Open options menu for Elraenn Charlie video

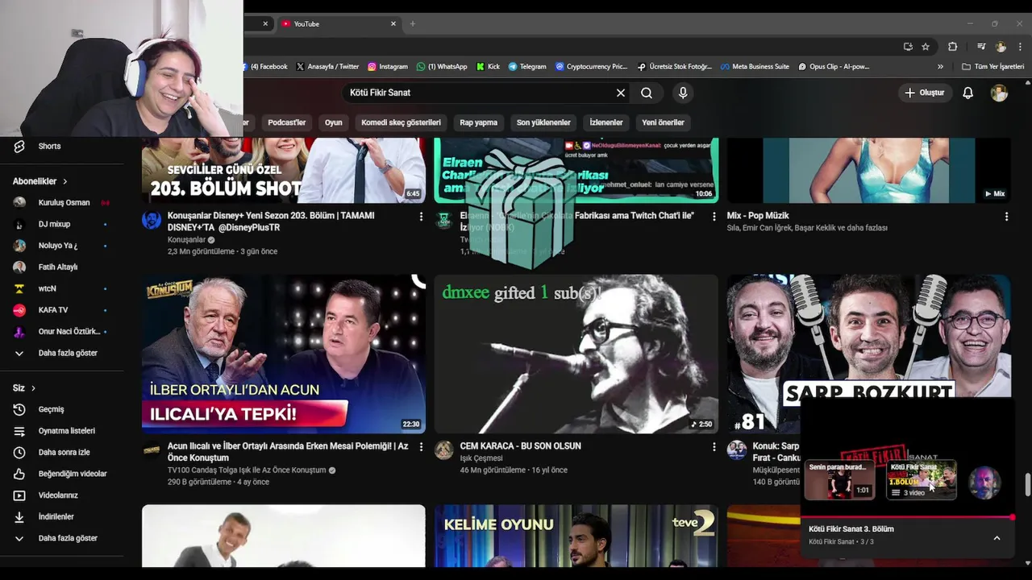pos(714,217)
